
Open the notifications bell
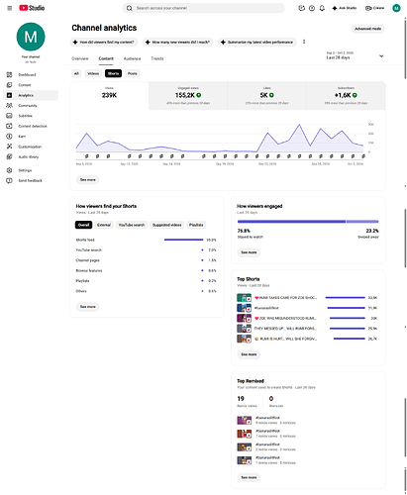click(x=322, y=8)
